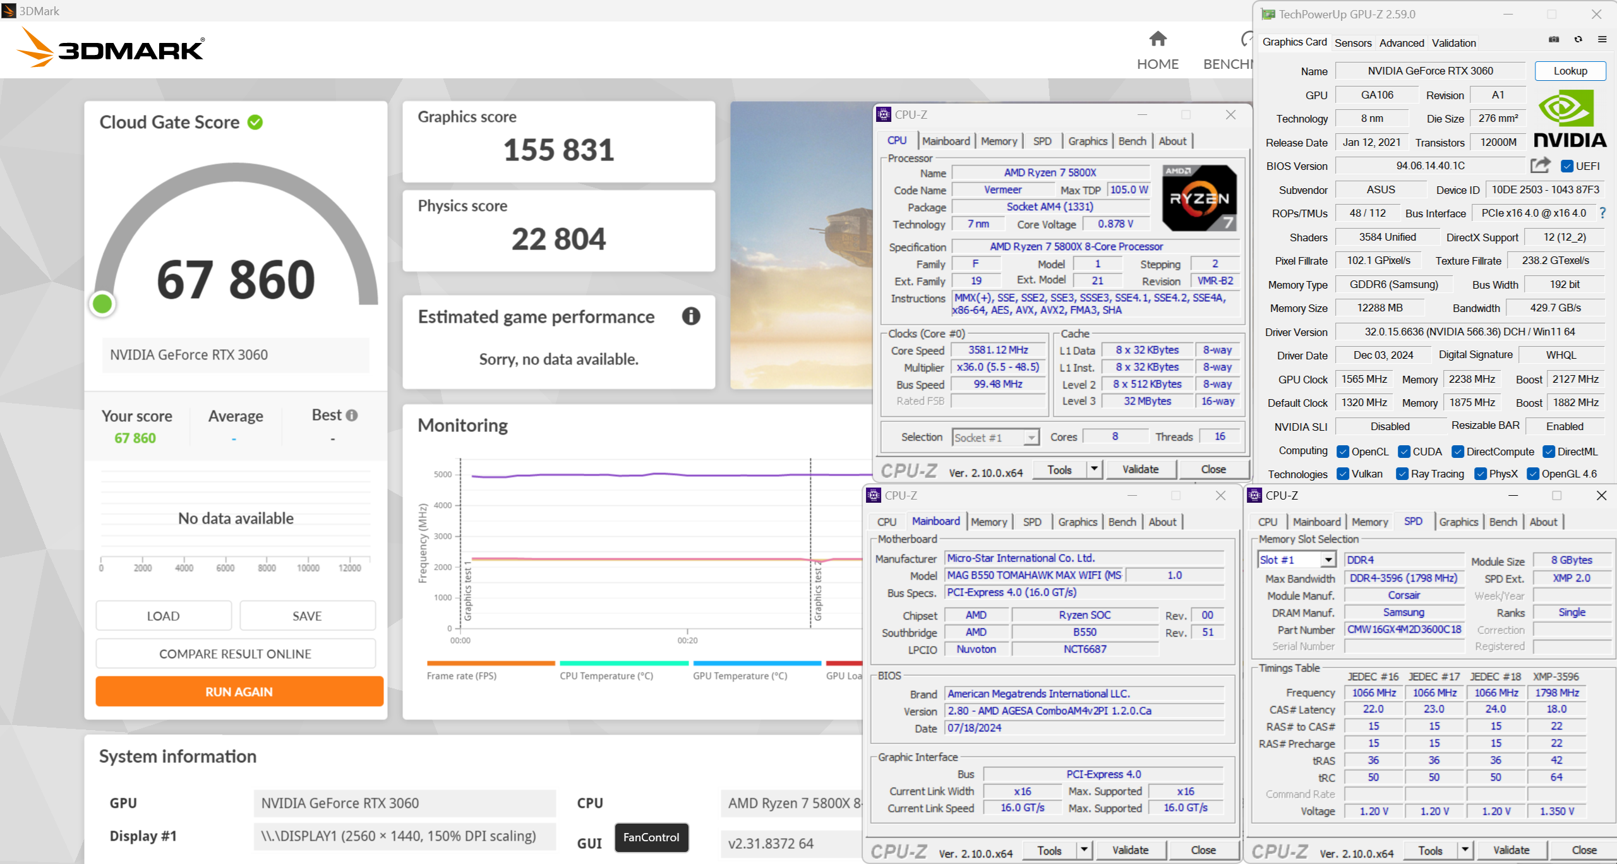Click the RUN AGAIN button

click(239, 692)
